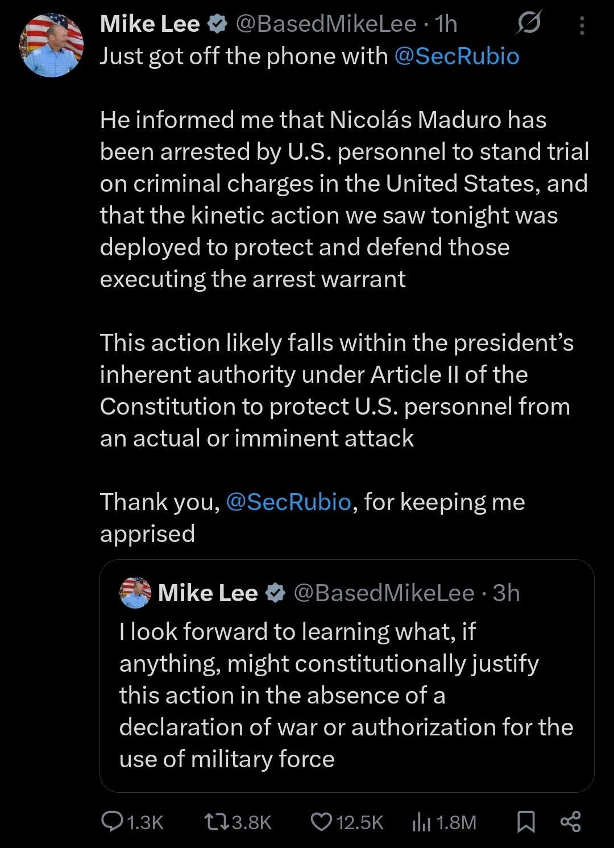
Task: Click the Grok icon on the tweet
Action: pos(529,23)
